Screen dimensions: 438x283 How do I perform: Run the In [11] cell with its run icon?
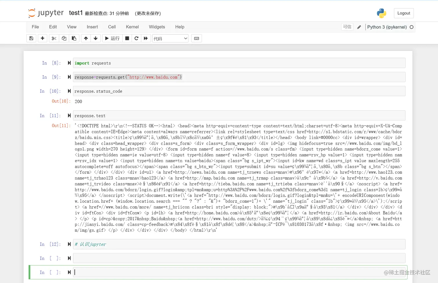pyautogui.click(x=69, y=116)
